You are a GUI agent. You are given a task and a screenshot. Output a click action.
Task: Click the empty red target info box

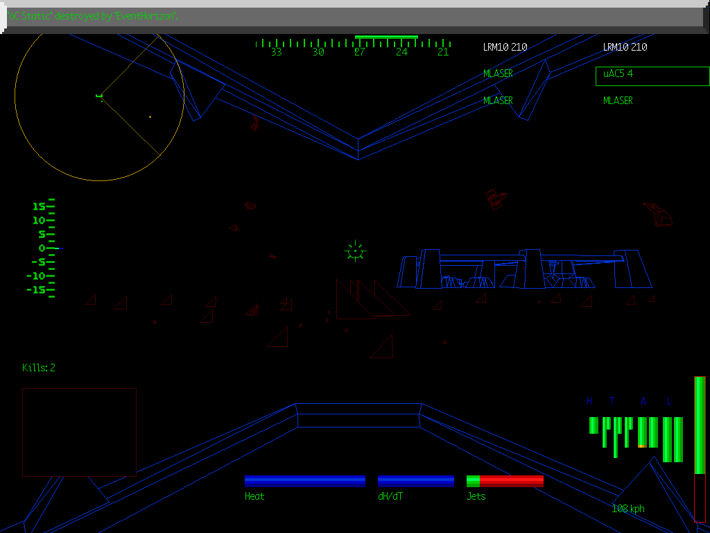point(79,432)
